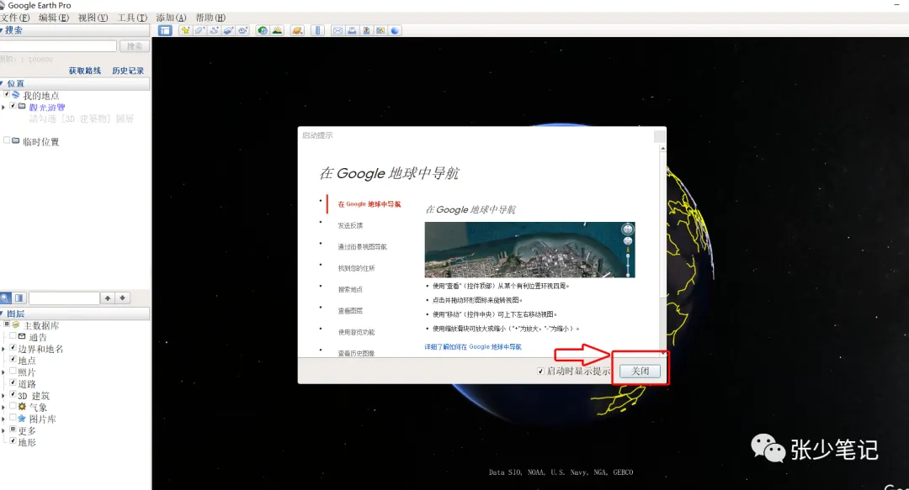Expand the 3D 建筑 tree node
Viewport: 909px width, 490px height.
(3, 396)
